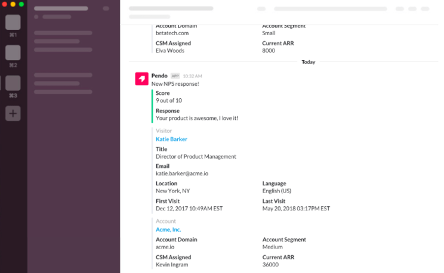Switch to the second workspace labeled ⌘2
The width and height of the screenshot is (444, 273).
coord(13,52)
